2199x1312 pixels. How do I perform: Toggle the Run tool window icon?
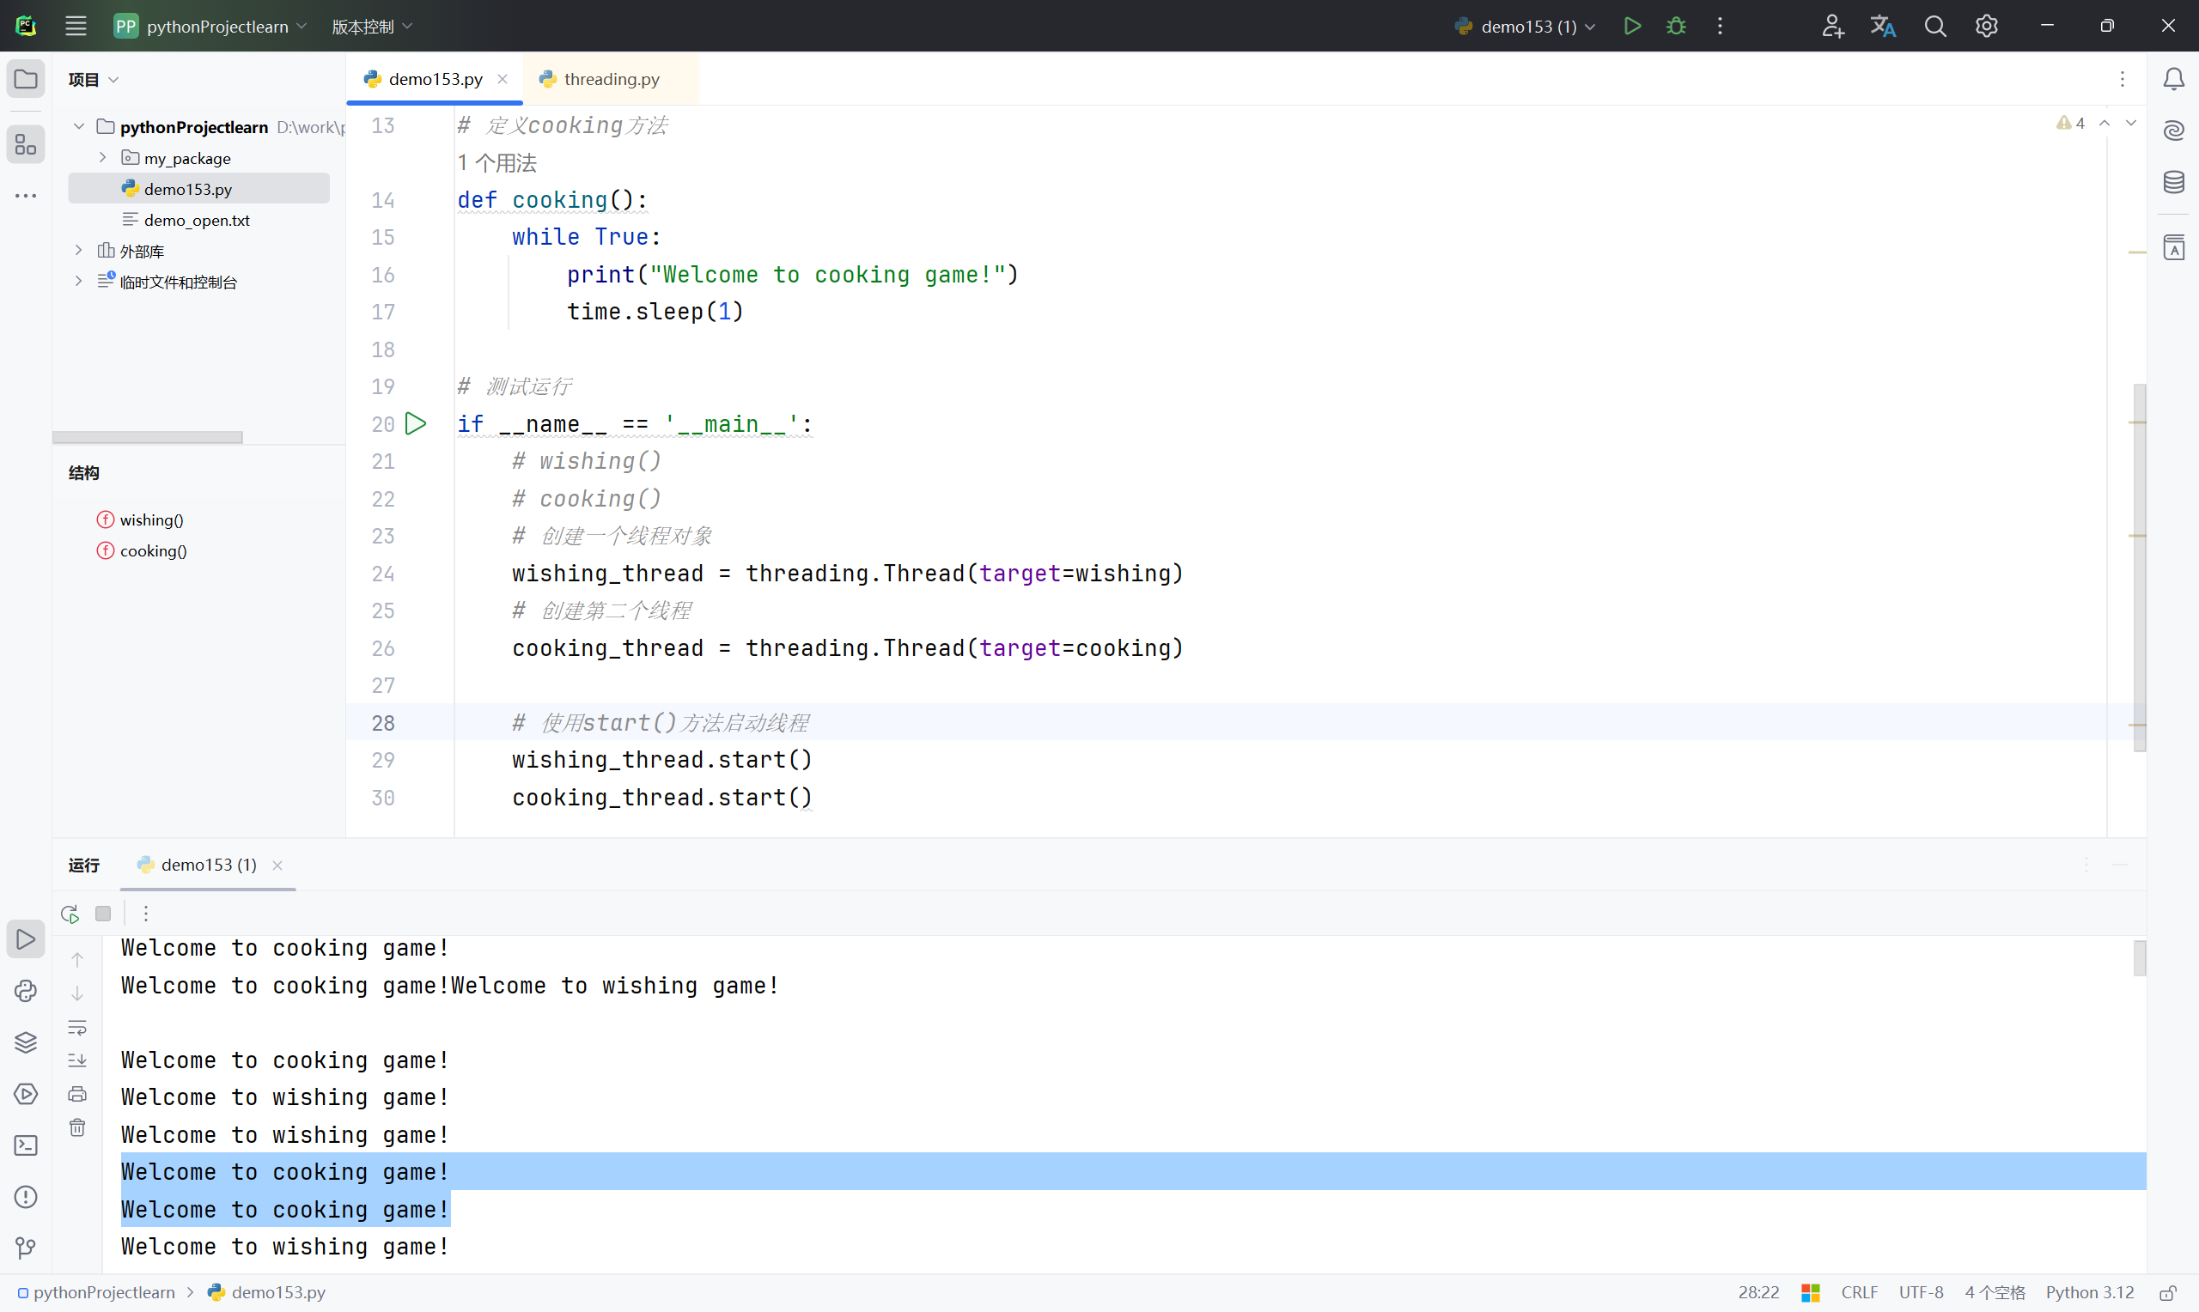(x=26, y=938)
